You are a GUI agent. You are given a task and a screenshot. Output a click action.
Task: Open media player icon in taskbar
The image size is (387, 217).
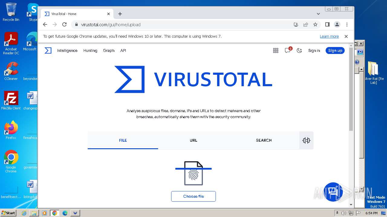click(44, 213)
